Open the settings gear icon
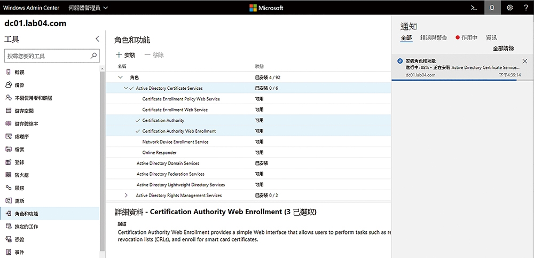Screen dimensions: 534x258 click(509, 7)
